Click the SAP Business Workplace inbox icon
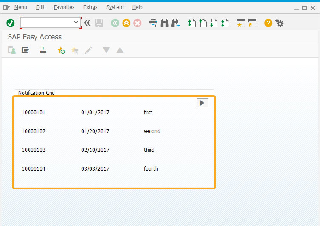The height and width of the screenshot is (226, 320). 43,50
